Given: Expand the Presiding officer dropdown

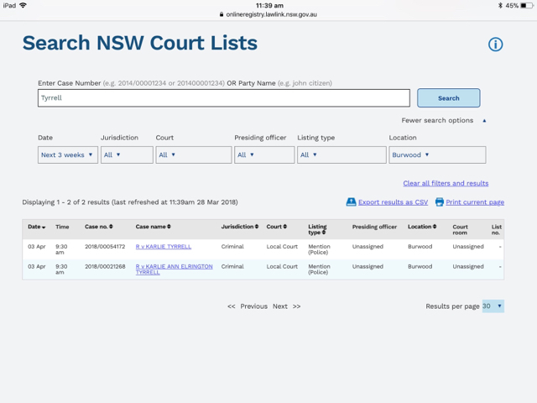Looking at the screenshot, I should 263,154.
